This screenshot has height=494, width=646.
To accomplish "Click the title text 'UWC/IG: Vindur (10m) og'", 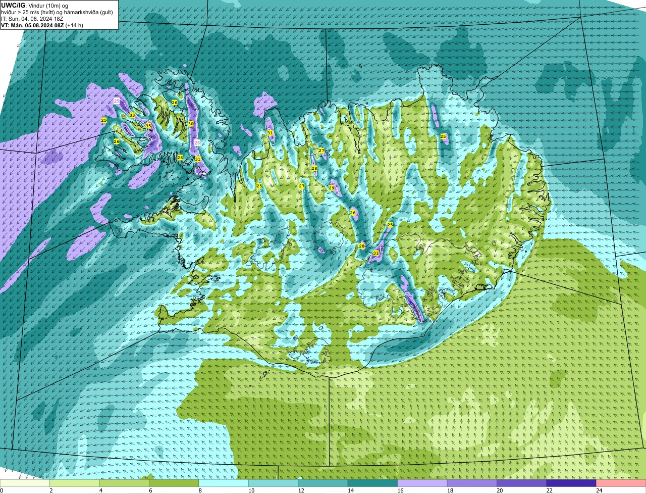I will click(35, 5).
